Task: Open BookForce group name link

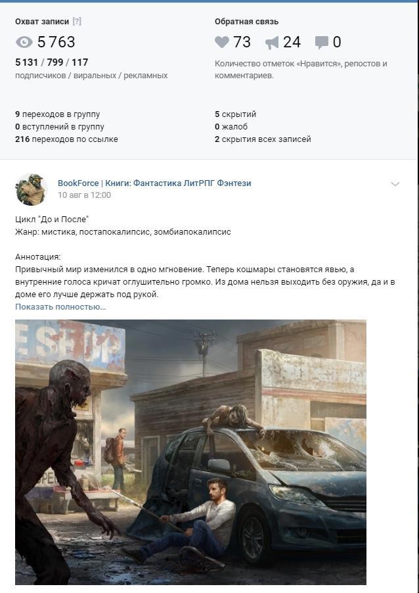Action: [154, 183]
